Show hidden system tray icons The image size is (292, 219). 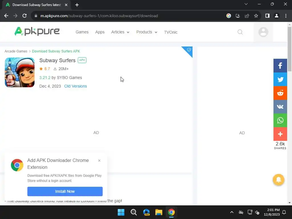coord(232,212)
